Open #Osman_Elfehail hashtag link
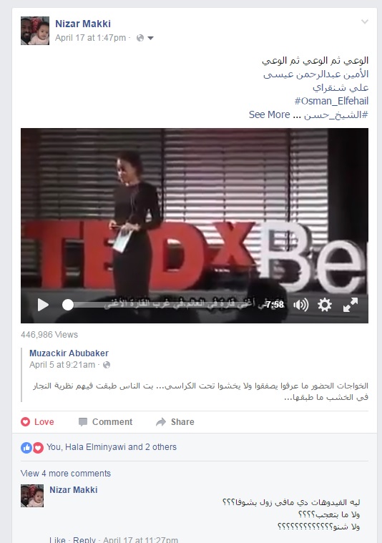 tap(331, 101)
